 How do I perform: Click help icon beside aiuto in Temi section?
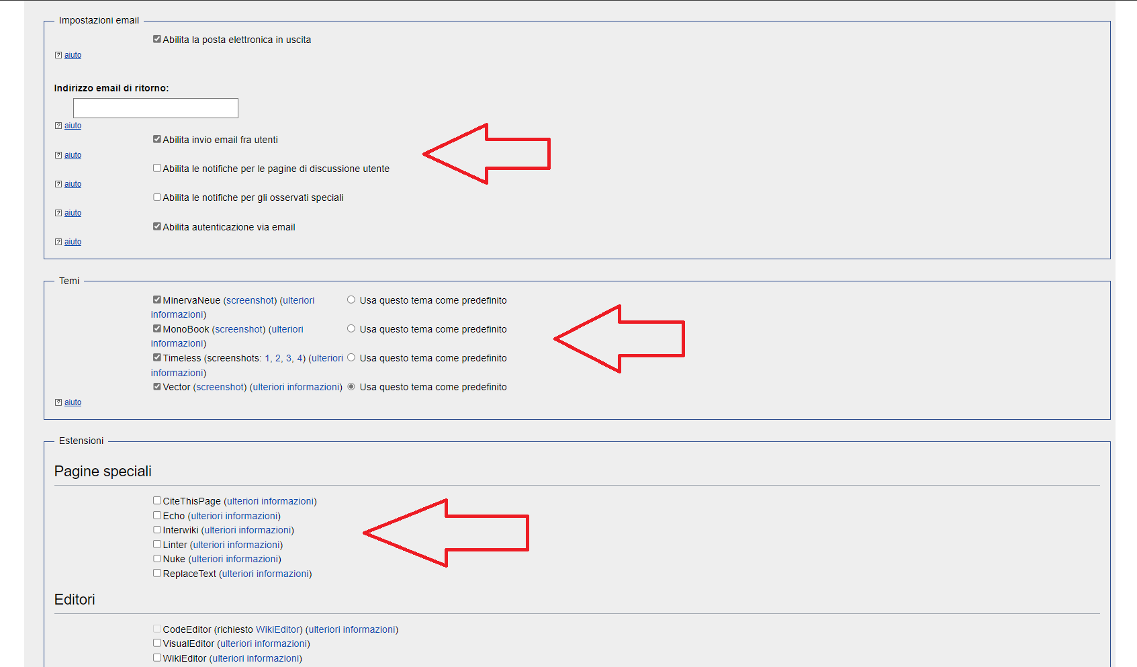pyautogui.click(x=58, y=402)
